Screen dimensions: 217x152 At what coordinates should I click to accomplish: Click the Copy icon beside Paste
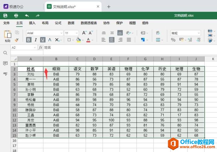tap(17, 32)
